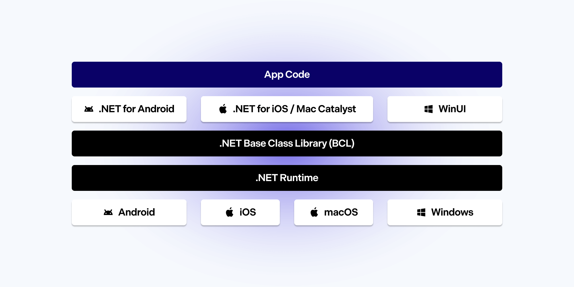Click the "Android" platform label
The width and height of the screenshot is (574, 287).
[137, 212]
